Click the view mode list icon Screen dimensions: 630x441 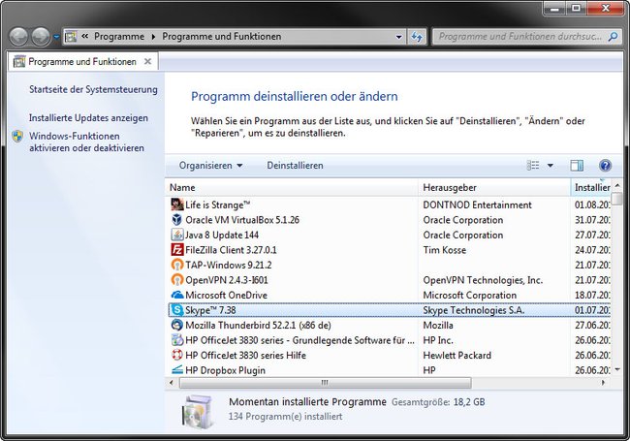[x=533, y=166]
